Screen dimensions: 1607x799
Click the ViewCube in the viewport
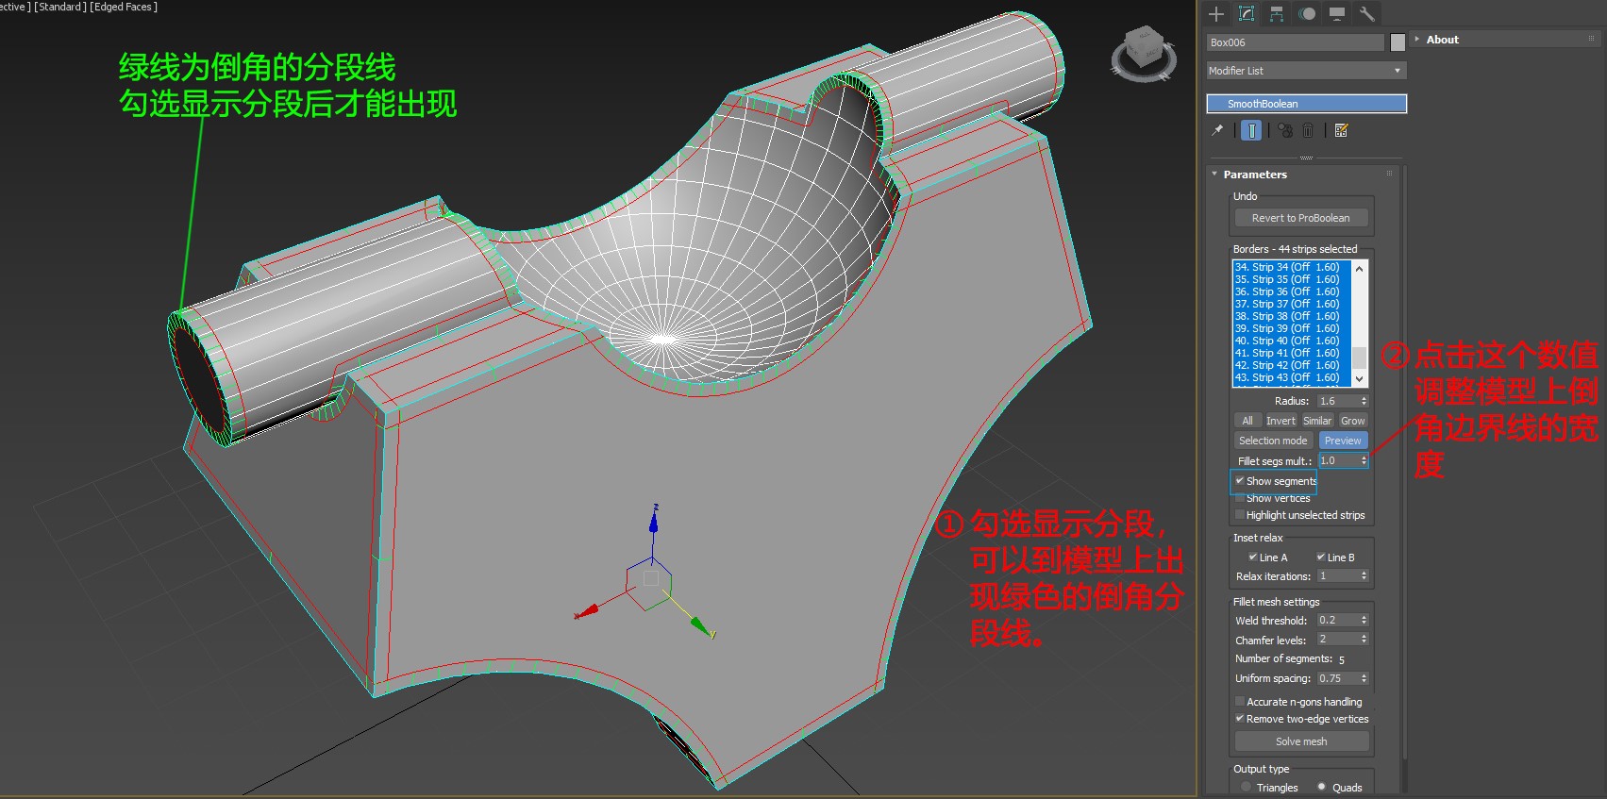click(x=1144, y=52)
